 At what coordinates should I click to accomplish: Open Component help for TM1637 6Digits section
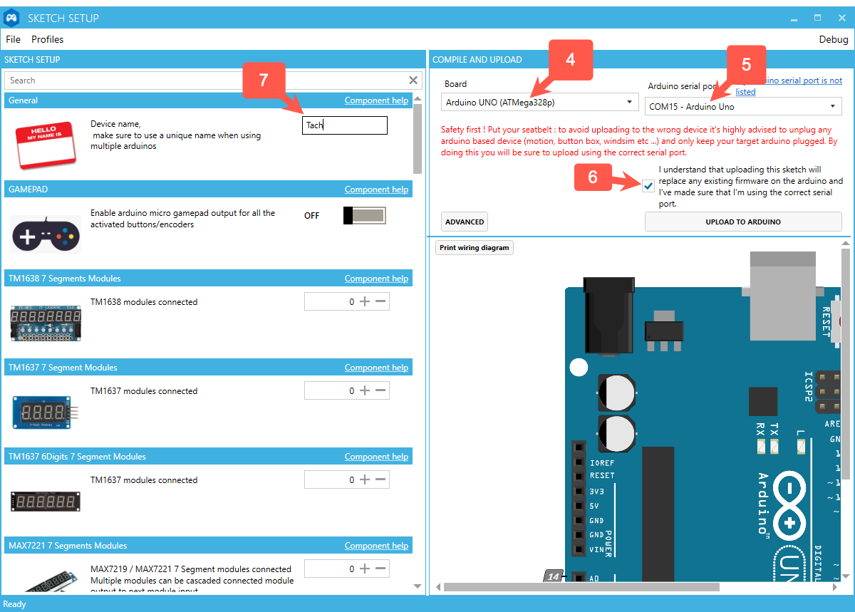click(376, 457)
